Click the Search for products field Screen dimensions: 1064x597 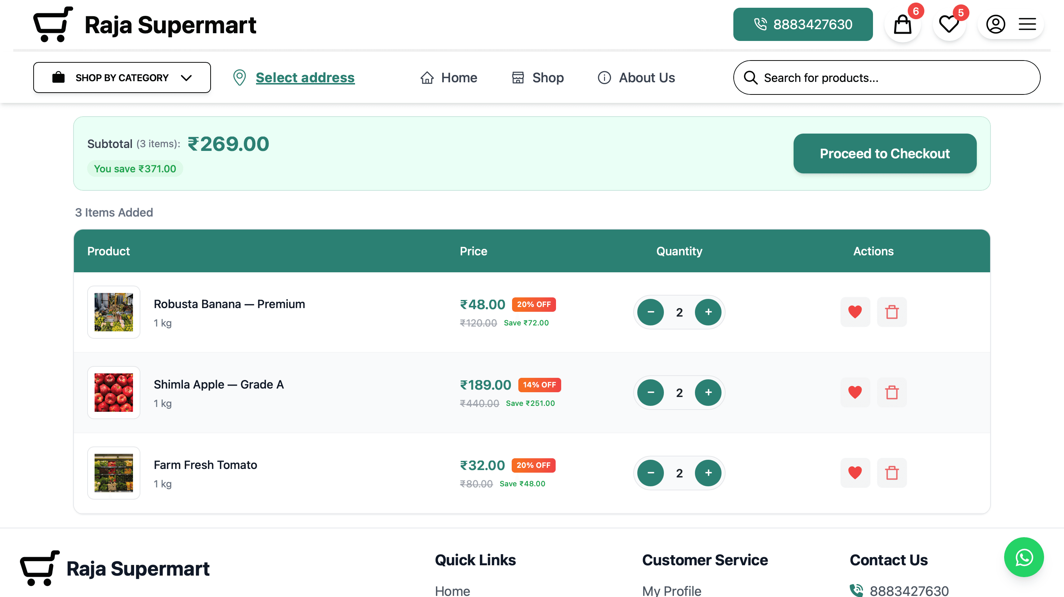tap(886, 77)
